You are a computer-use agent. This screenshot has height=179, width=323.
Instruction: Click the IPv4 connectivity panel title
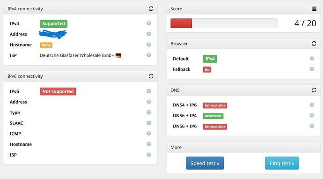click(x=25, y=8)
